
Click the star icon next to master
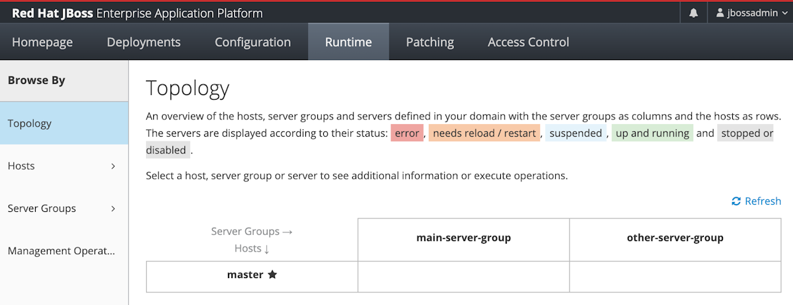(272, 275)
